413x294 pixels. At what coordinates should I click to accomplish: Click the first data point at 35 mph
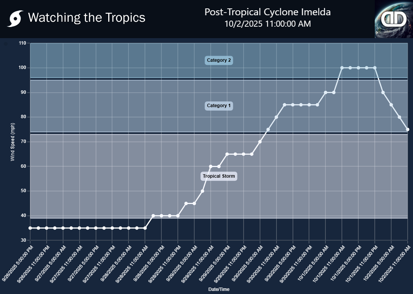[x=30, y=228]
